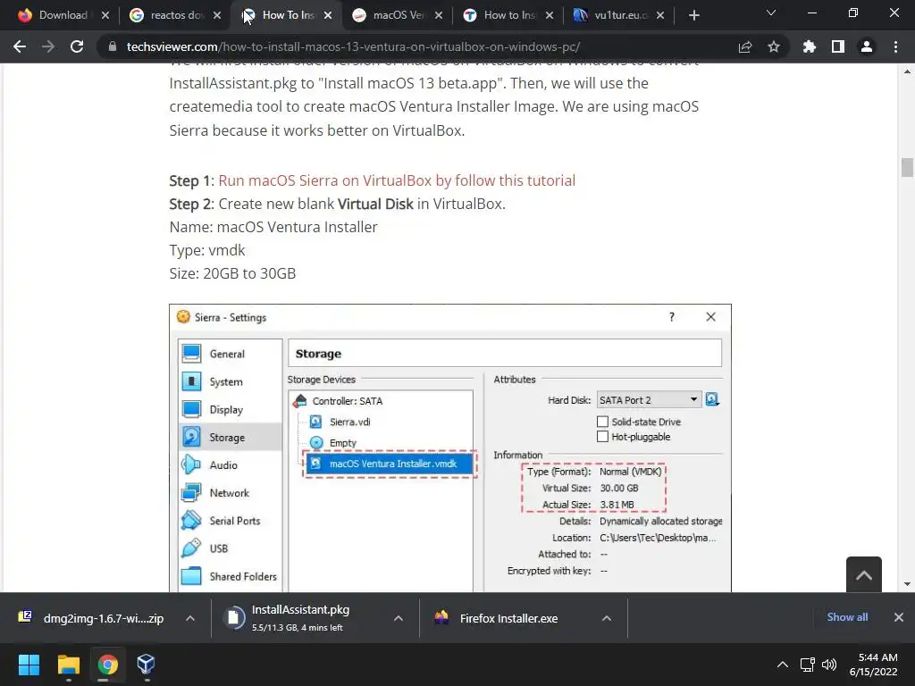Open tab search chevron

pos(771,13)
